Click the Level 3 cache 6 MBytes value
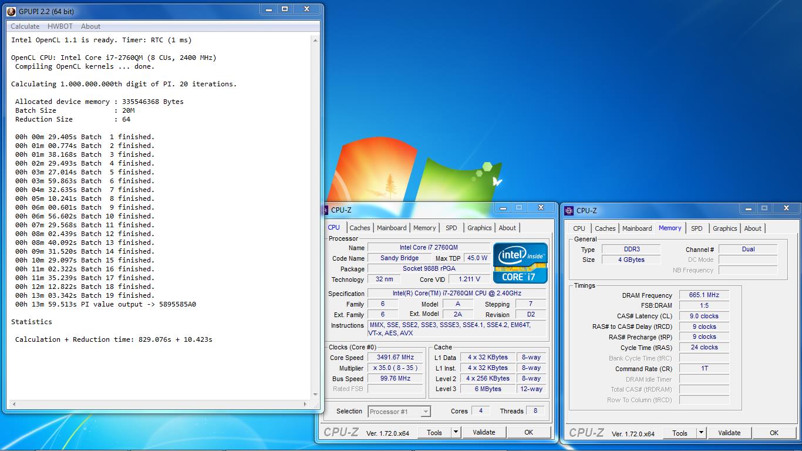Image resolution: width=802 pixels, height=451 pixels. coord(488,389)
